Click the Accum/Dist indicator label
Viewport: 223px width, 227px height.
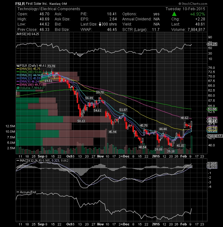28,192
